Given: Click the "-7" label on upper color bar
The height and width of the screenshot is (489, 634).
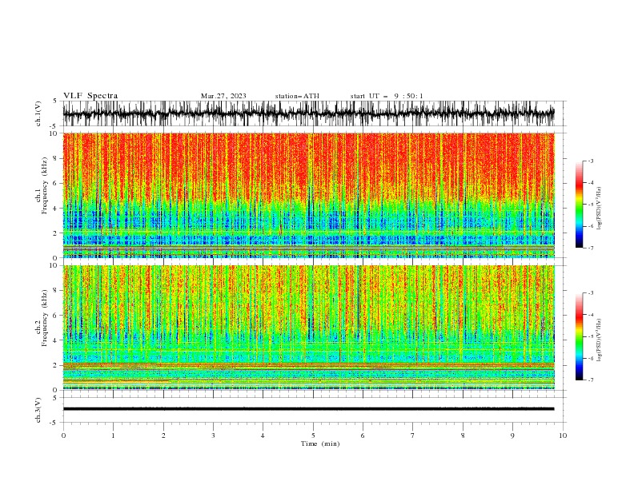Looking at the screenshot, I should 591,248.
